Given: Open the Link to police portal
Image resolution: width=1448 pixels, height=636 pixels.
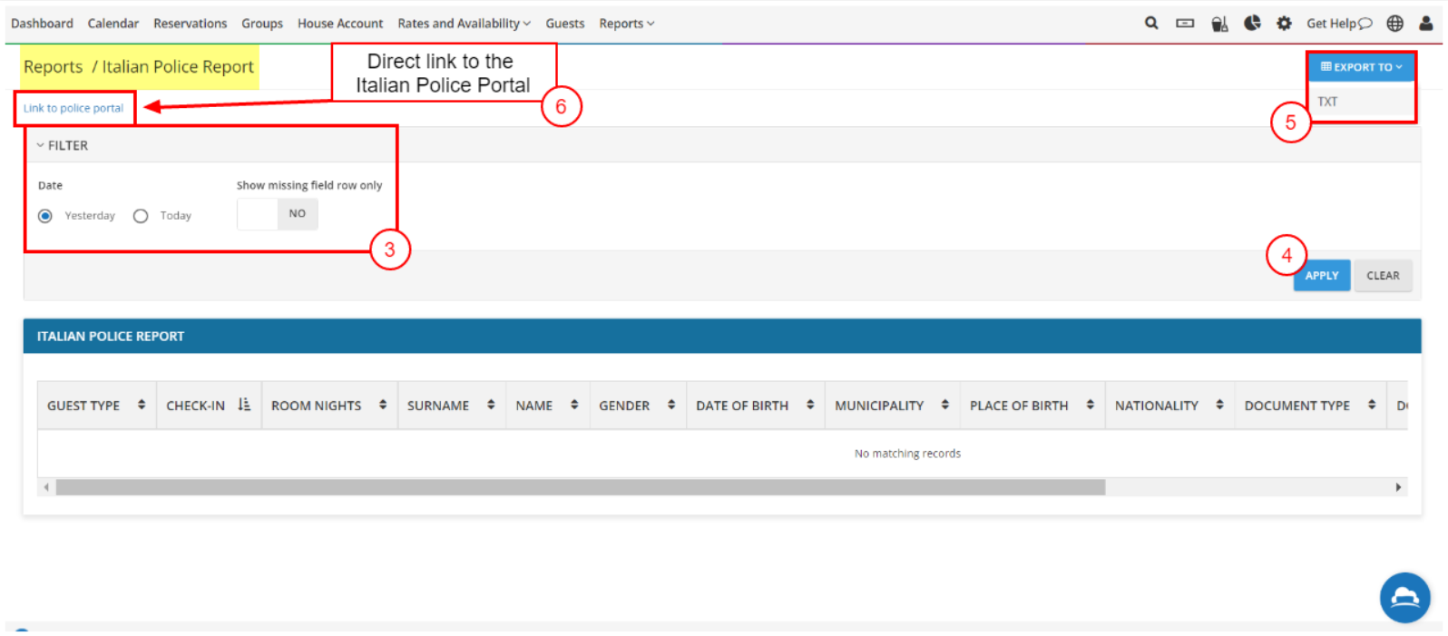Looking at the screenshot, I should [x=73, y=108].
